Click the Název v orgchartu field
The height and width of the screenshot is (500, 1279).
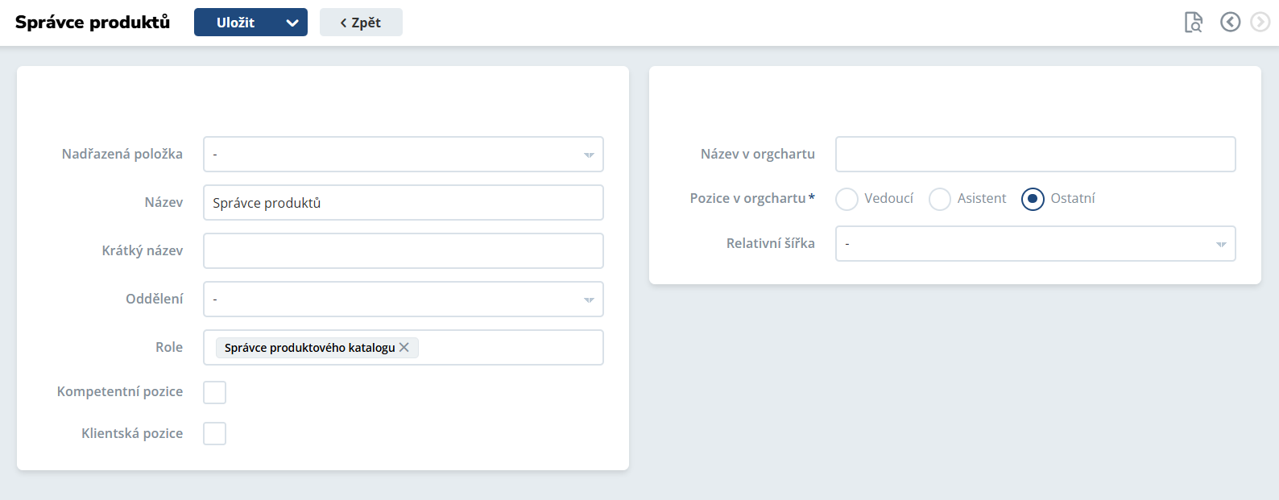coord(1035,155)
